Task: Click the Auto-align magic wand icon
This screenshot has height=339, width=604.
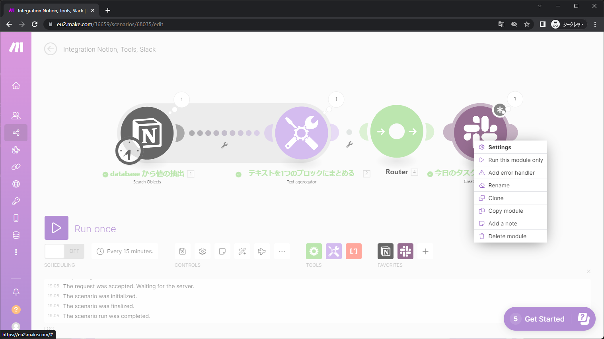Action: tap(242, 251)
